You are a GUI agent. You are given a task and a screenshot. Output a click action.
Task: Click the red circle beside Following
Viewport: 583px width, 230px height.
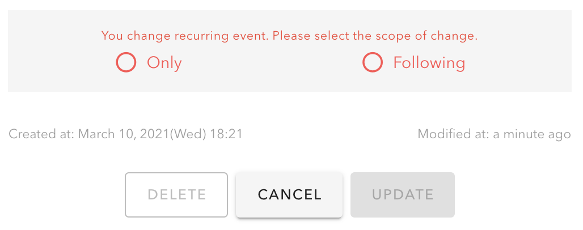[x=373, y=62]
